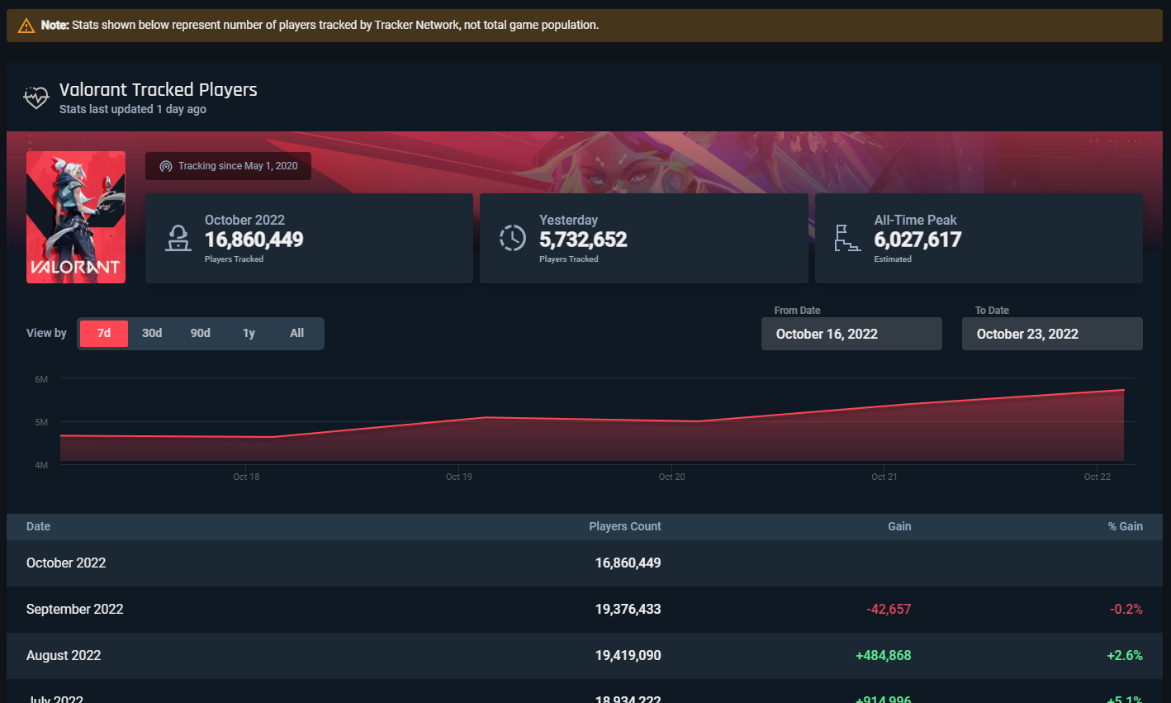Click the flag stairs icon in All-Time Peak card
Screen dimensions: 1171x703
(x=847, y=238)
